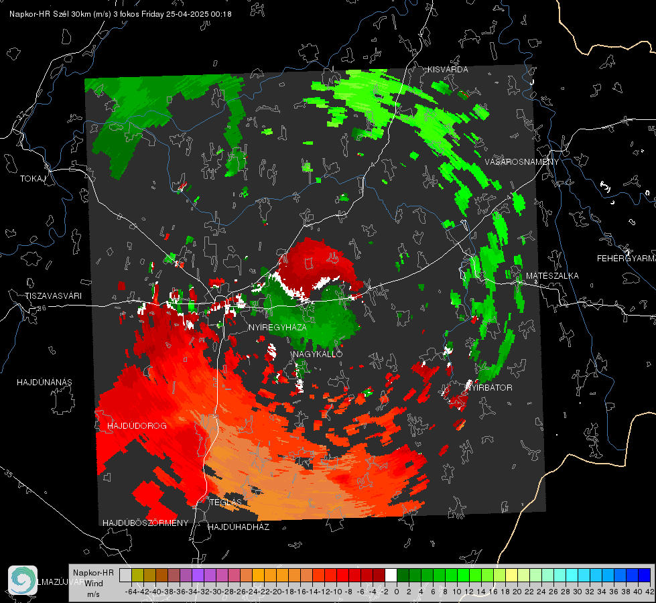
Task: Pick the grey first legend swatch
Action: (125, 575)
